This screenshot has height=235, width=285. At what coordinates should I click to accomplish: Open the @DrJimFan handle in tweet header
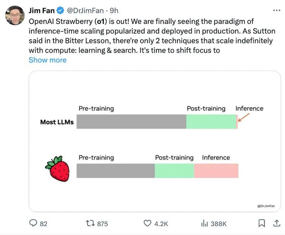(85, 11)
